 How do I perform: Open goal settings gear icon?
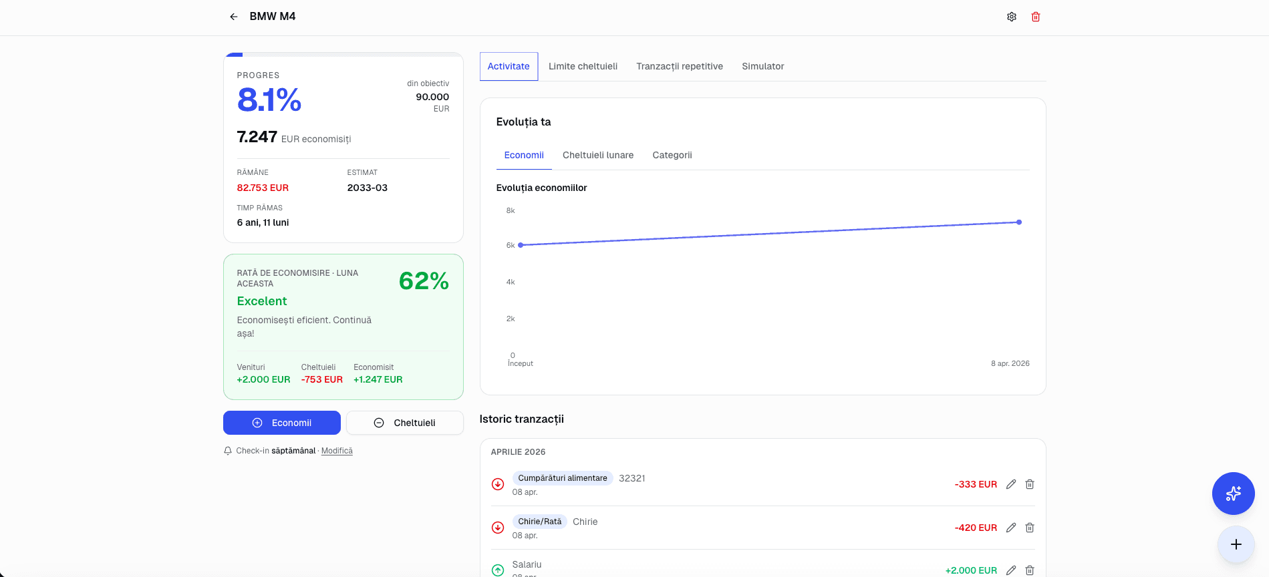point(1012,17)
